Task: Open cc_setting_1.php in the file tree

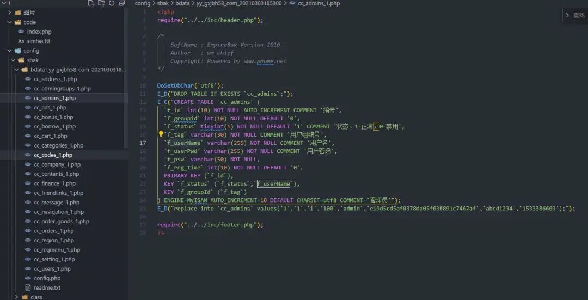Action: point(54,259)
